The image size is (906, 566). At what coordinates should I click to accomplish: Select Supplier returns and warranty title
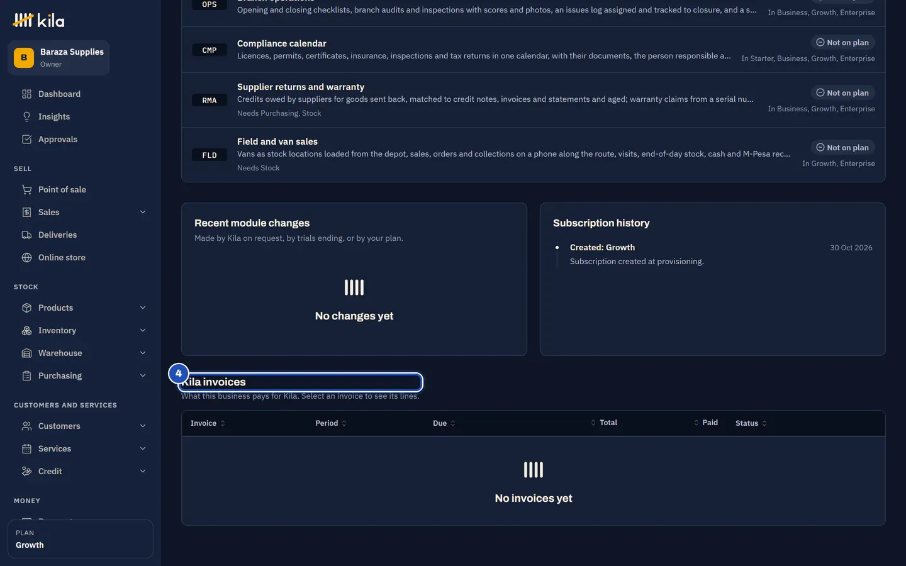(x=301, y=87)
